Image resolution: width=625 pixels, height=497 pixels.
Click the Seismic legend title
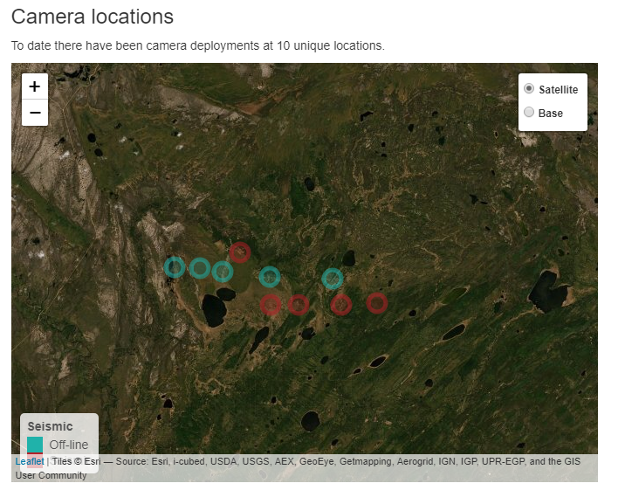[x=51, y=426]
